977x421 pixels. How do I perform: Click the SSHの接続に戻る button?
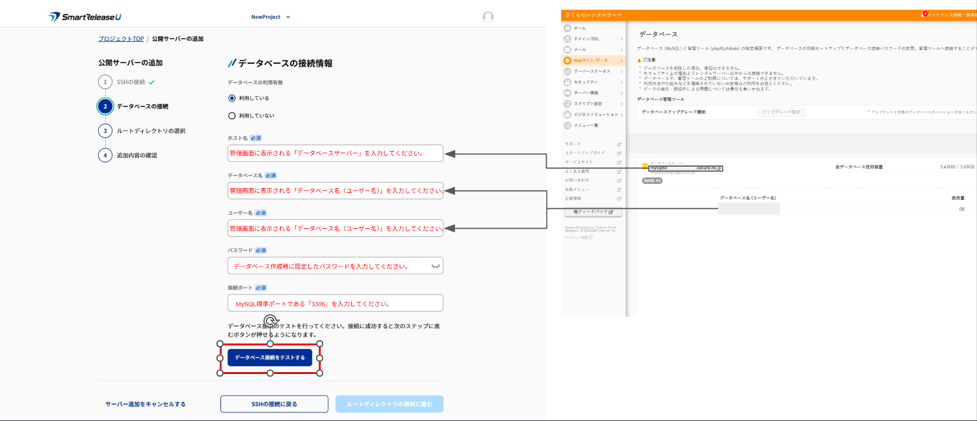(x=274, y=404)
